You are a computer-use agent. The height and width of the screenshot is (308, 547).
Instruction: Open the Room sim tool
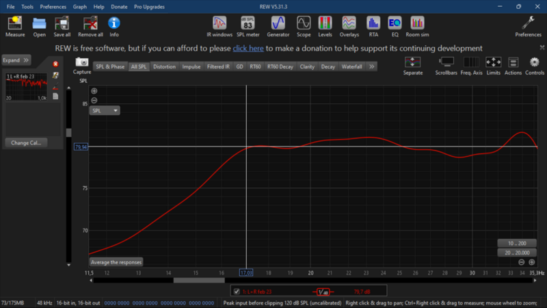[417, 26]
